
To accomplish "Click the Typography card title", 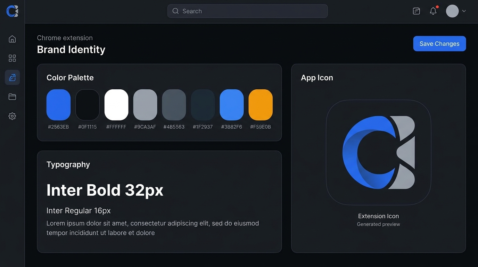I will tap(68, 164).
